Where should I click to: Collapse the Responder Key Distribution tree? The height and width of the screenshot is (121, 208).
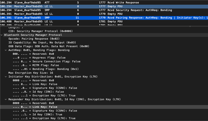6,99
